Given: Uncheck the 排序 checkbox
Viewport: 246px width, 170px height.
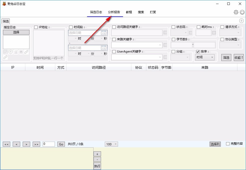Looking at the screenshot, I should [x=198, y=52].
